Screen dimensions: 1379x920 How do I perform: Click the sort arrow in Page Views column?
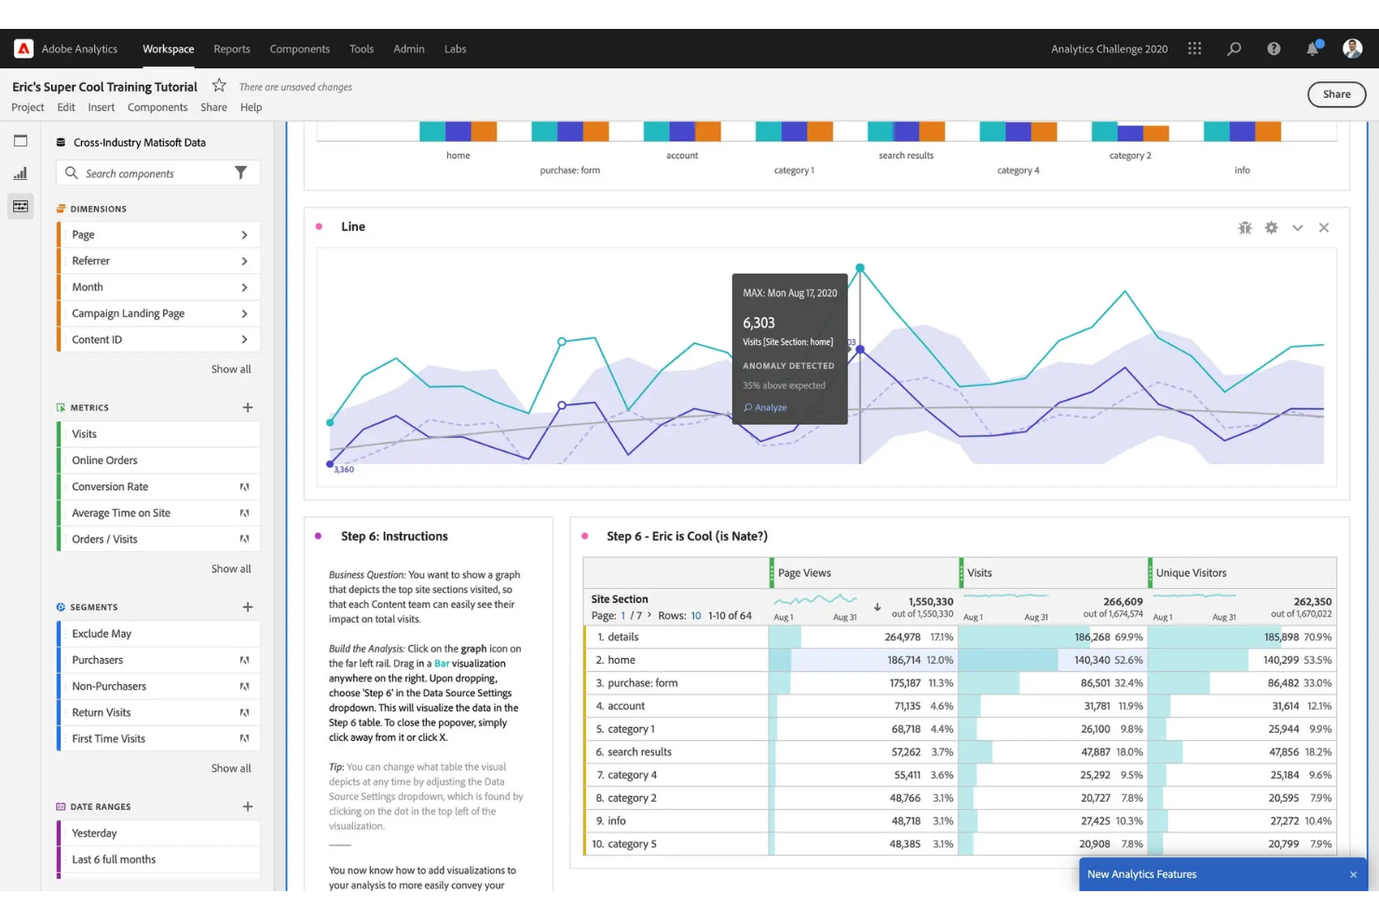click(877, 607)
